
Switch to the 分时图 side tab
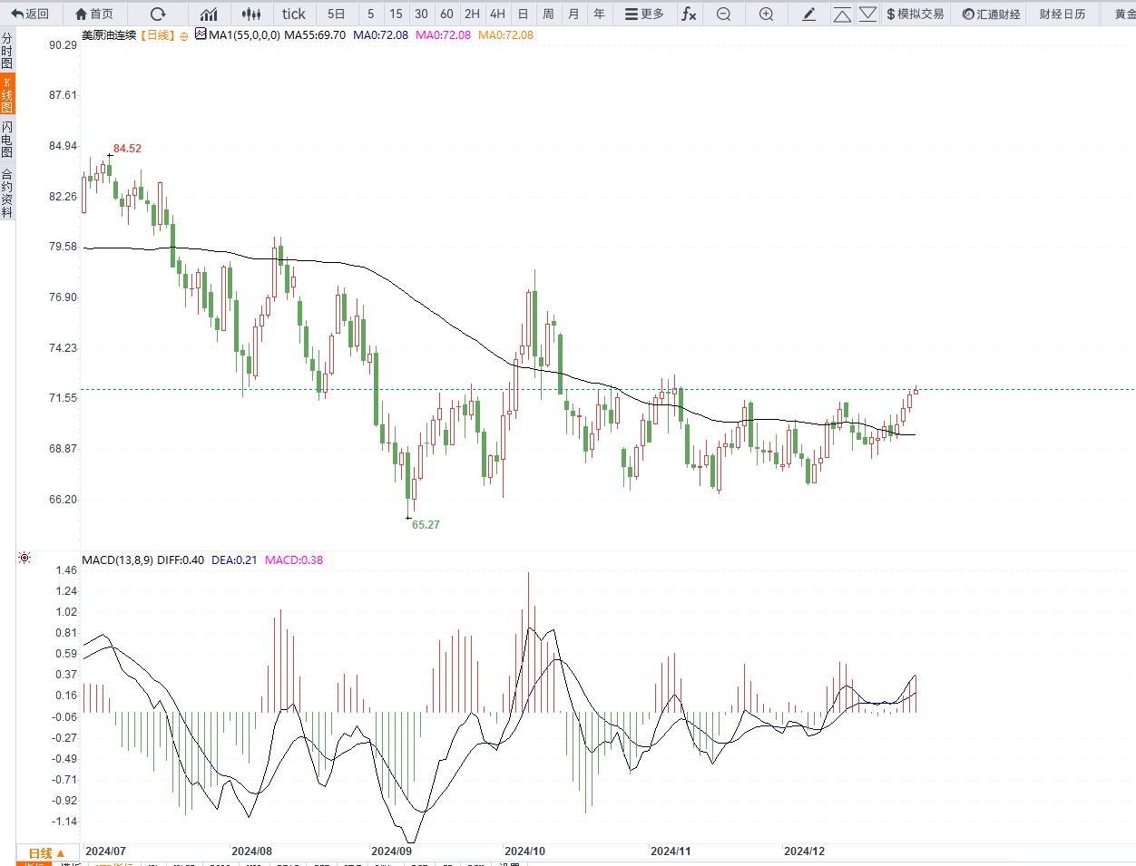[7, 51]
